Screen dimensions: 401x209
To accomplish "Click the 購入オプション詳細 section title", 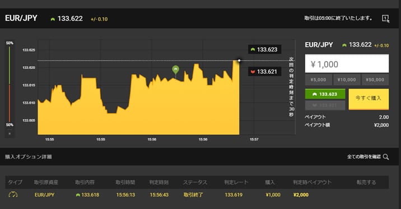I will (29, 157).
